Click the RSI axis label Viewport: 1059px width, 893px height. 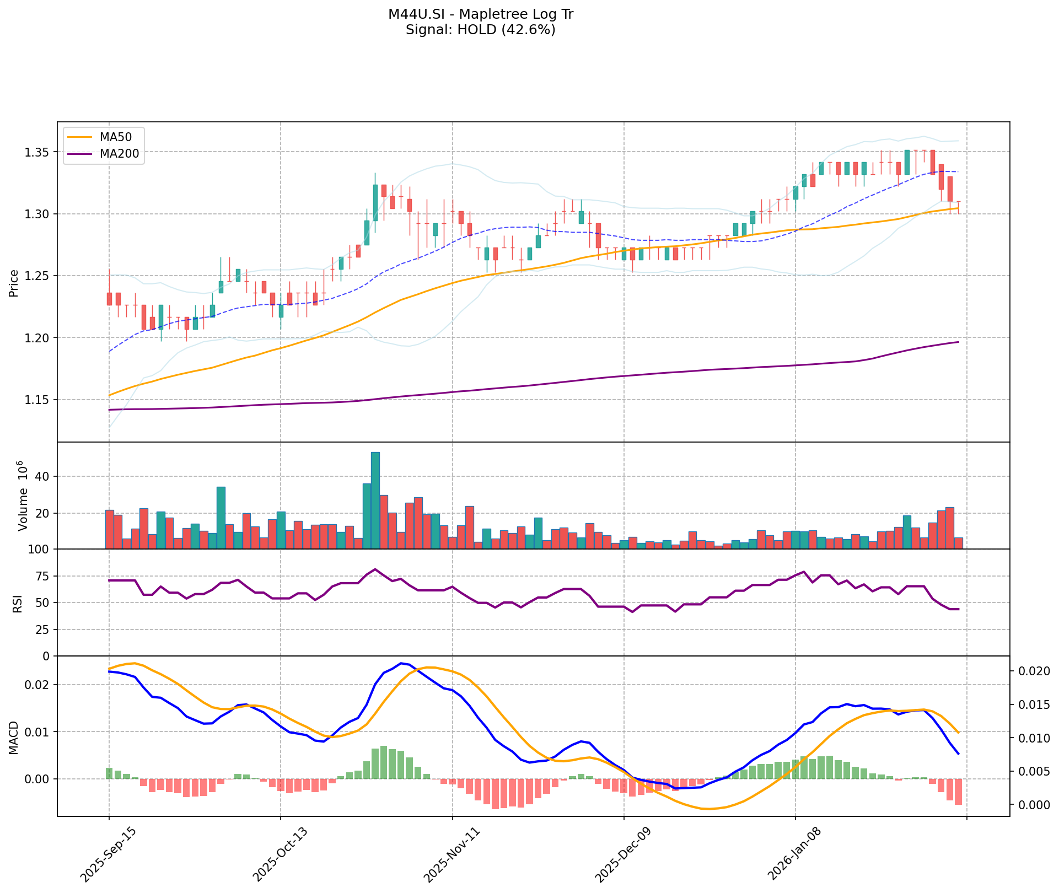pyautogui.click(x=18, y=603)
